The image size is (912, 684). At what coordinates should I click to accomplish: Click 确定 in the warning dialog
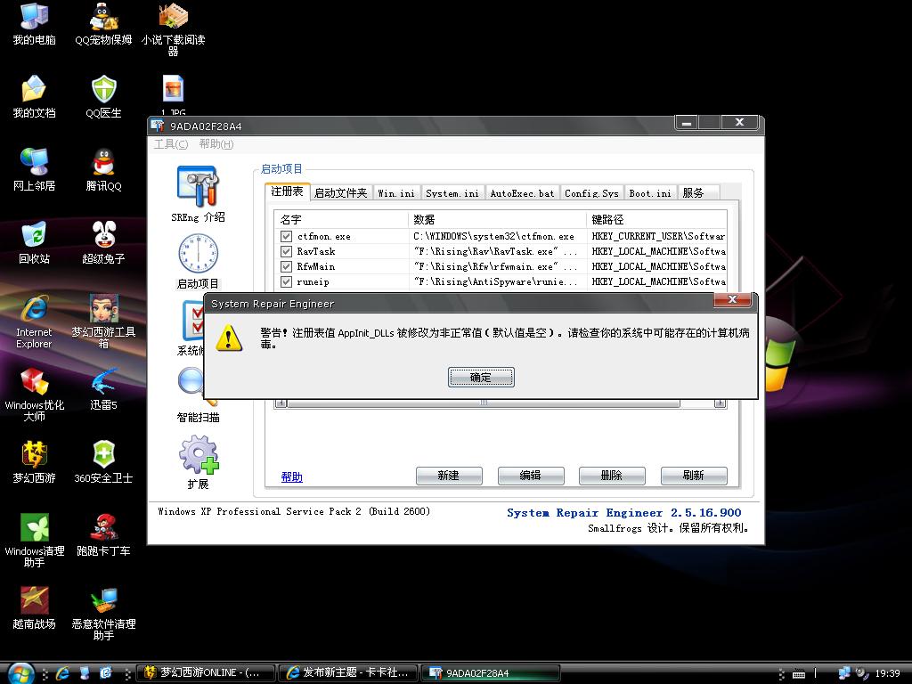(x=481, y=377)
